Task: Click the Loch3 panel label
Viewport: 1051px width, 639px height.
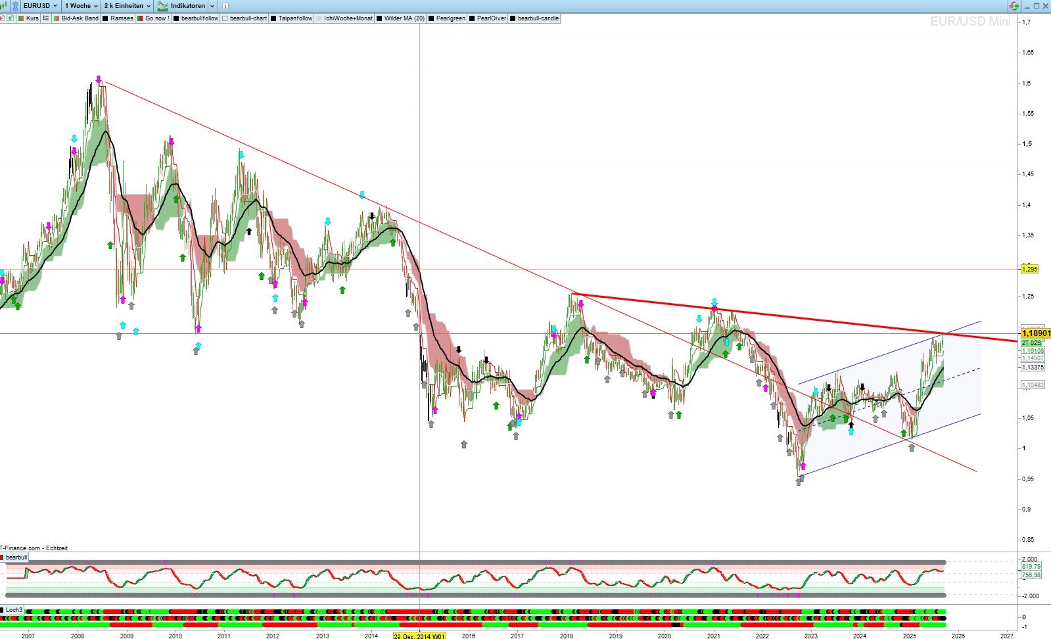Action: (14, 610)
